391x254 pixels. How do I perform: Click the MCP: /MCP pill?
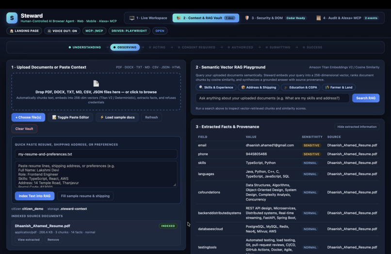[94, 31]
